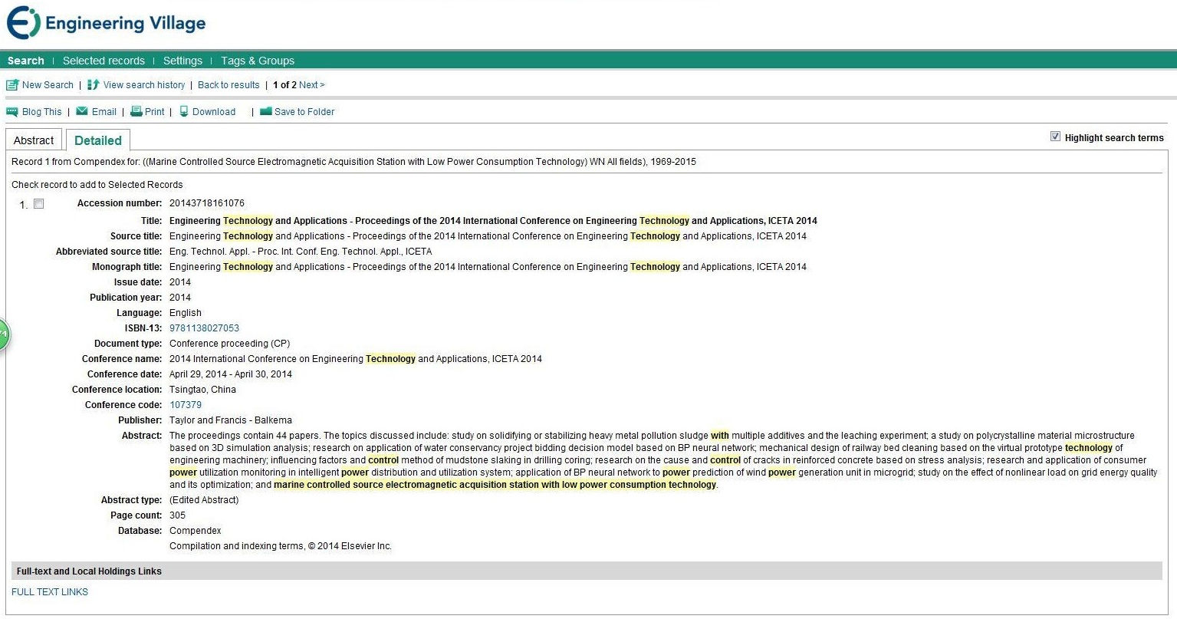Click the Engineering Village logo icon
The height and width of the screenshot is (619, 1177).
(x=23, y=23)
